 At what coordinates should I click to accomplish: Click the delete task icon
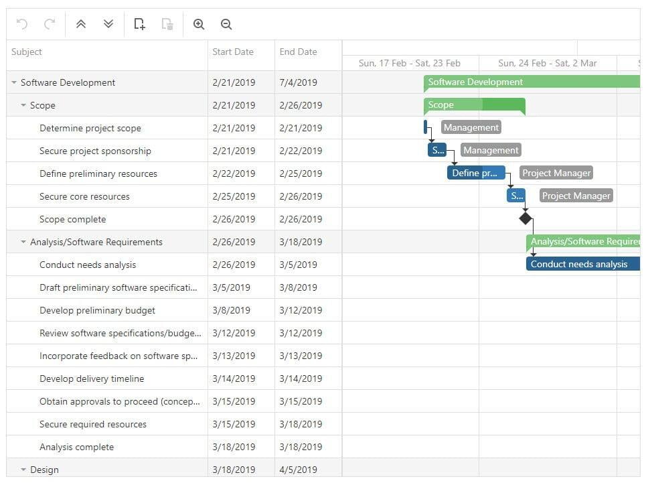167,24
